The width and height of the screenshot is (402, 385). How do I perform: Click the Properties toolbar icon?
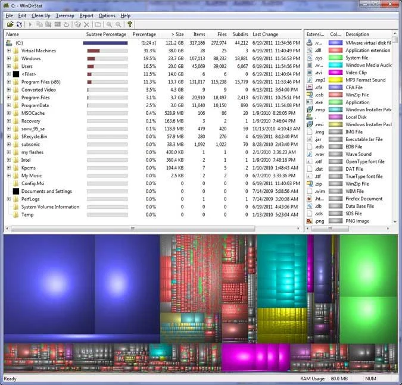click(98, 24)
